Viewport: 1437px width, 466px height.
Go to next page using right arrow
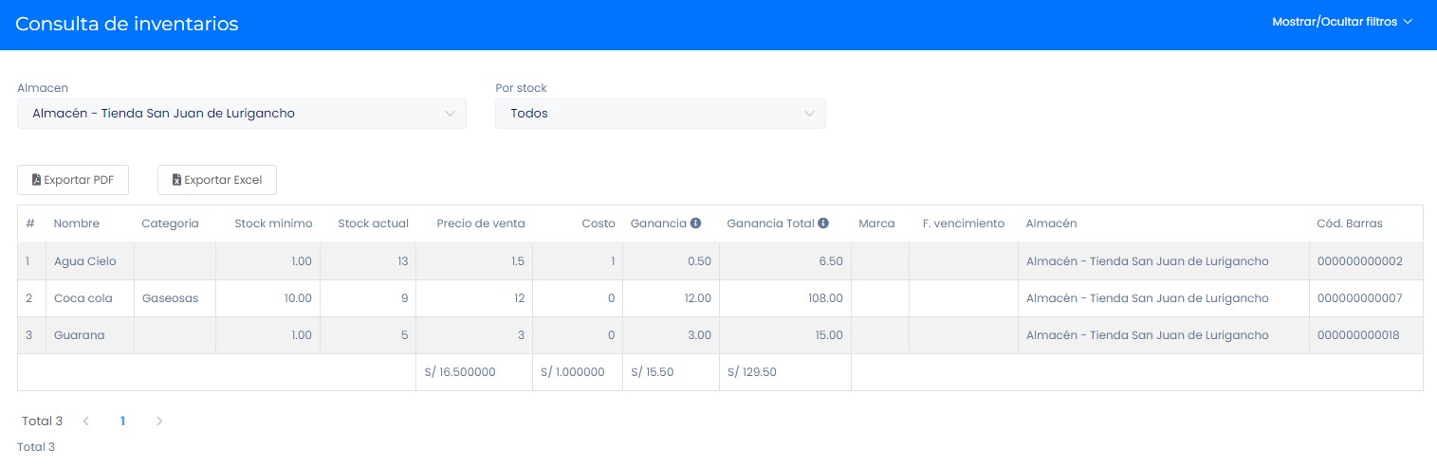point(159,421)
